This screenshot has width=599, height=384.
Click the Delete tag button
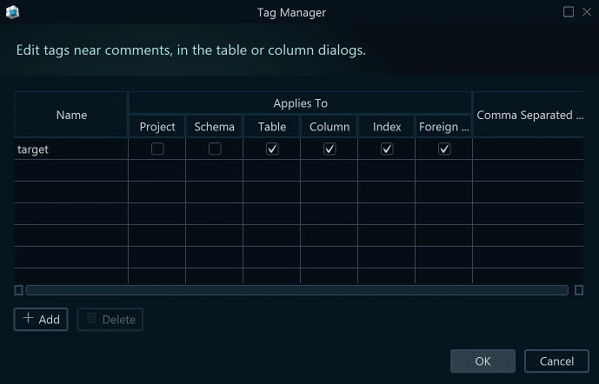tap(110, 319)
